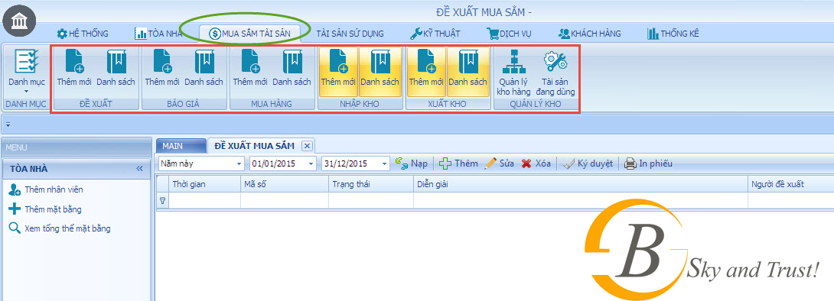The image size is (834, 301).
Task: Switch to Dịch vụ ribbon tab
Action: click(x=509, y=34)
